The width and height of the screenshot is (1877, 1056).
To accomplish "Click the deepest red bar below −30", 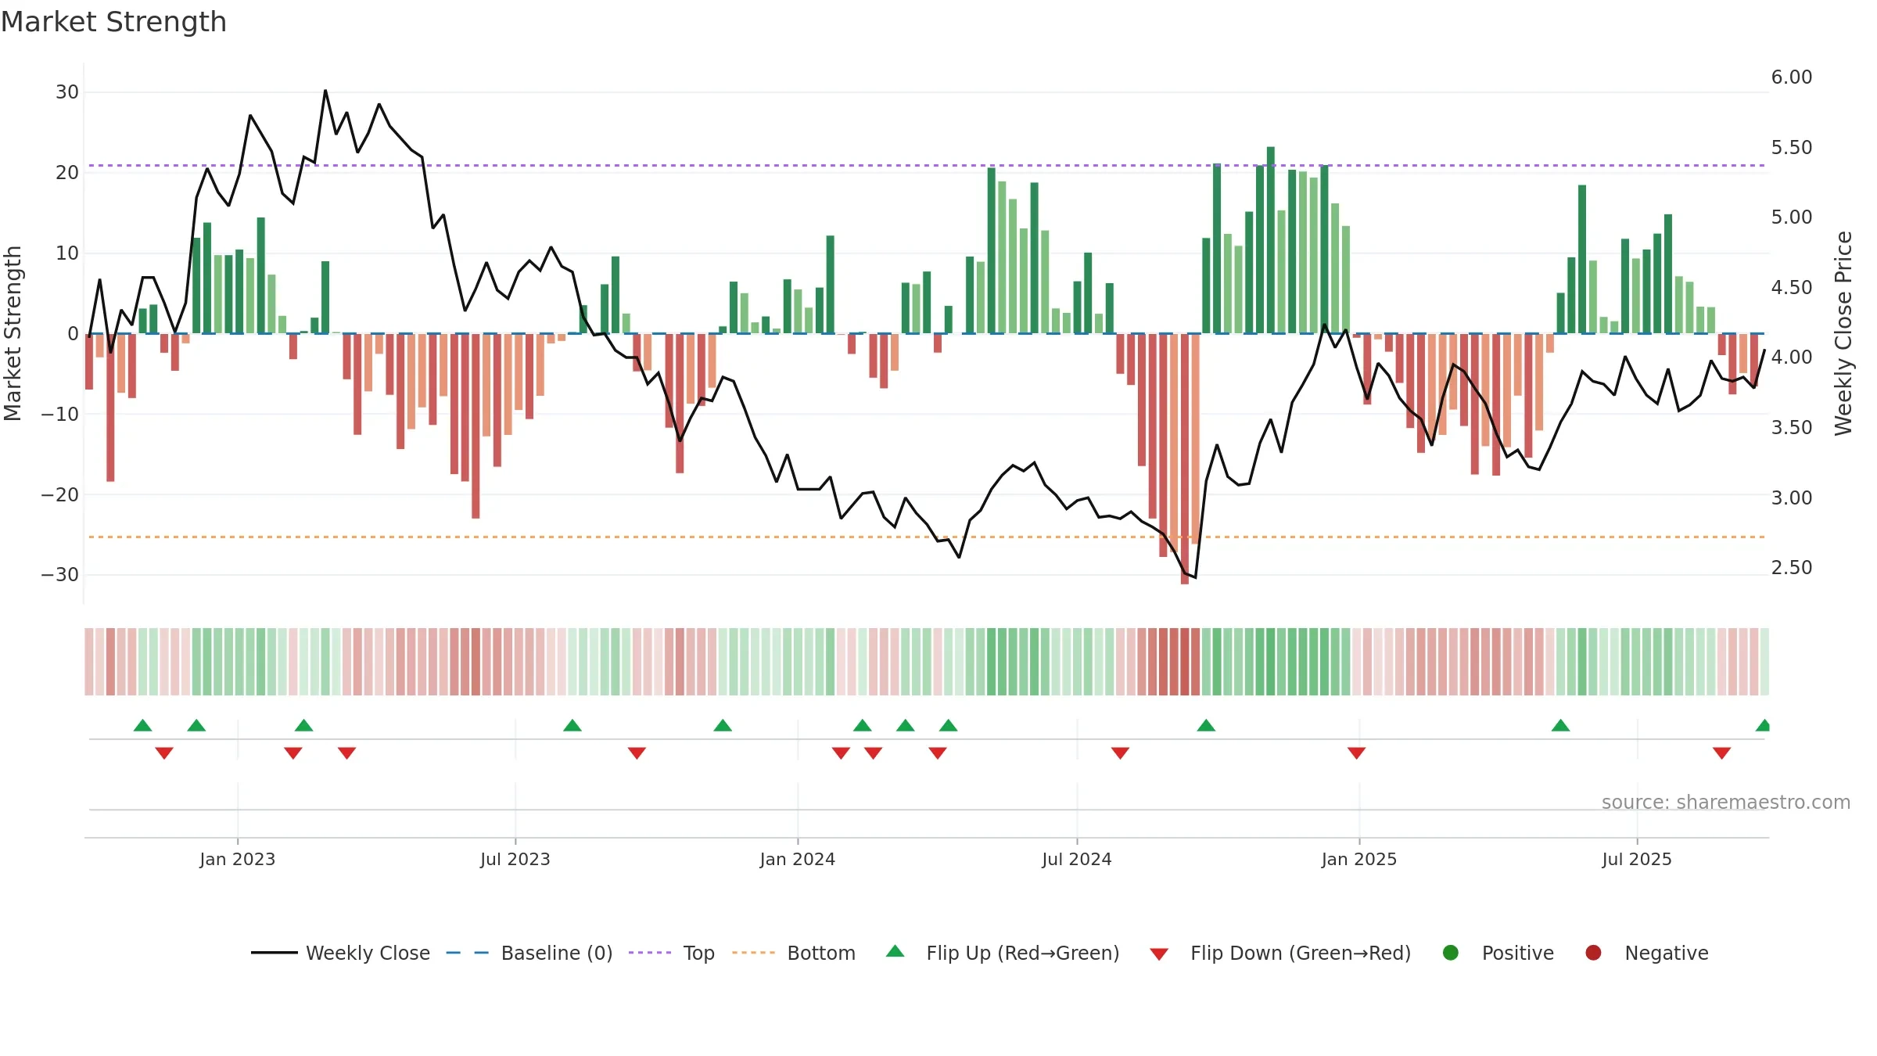I will (x=1185, y=458).
